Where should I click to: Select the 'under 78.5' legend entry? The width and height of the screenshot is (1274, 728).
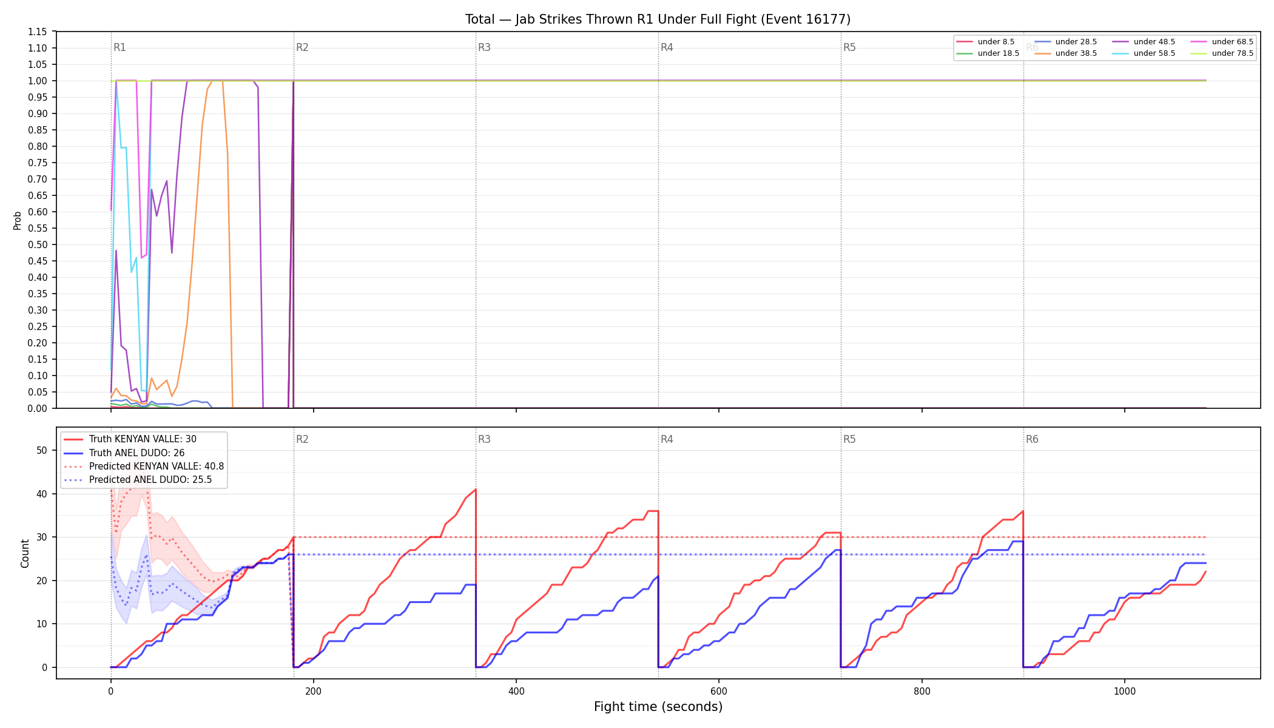[1222, 53]
